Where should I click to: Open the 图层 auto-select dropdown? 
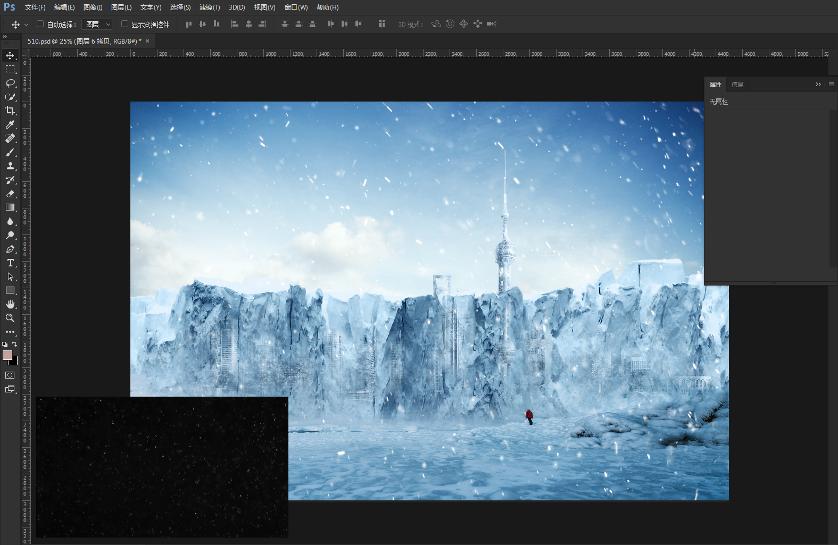pos(97,24)
